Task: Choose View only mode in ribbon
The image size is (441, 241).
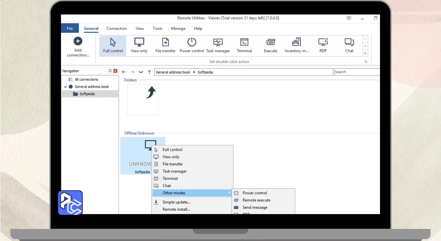Action: pos(139,45)
